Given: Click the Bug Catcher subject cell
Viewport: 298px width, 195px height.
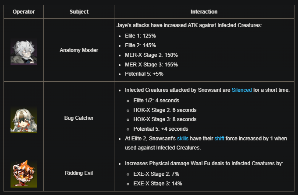Looking at the screenshot, I should [79, 118].
